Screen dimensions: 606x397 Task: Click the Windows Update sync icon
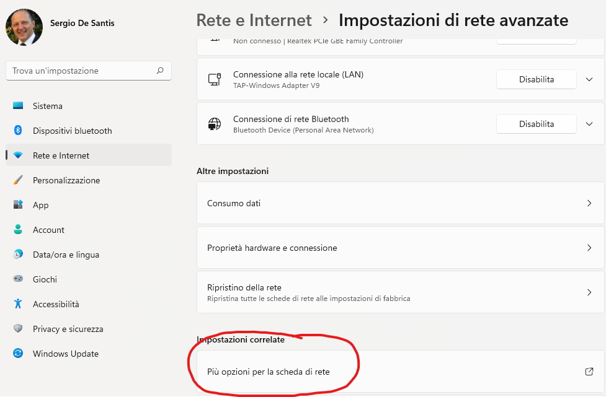point(18,353)
